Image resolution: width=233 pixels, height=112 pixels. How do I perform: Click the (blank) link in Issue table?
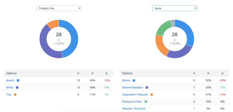126,80
